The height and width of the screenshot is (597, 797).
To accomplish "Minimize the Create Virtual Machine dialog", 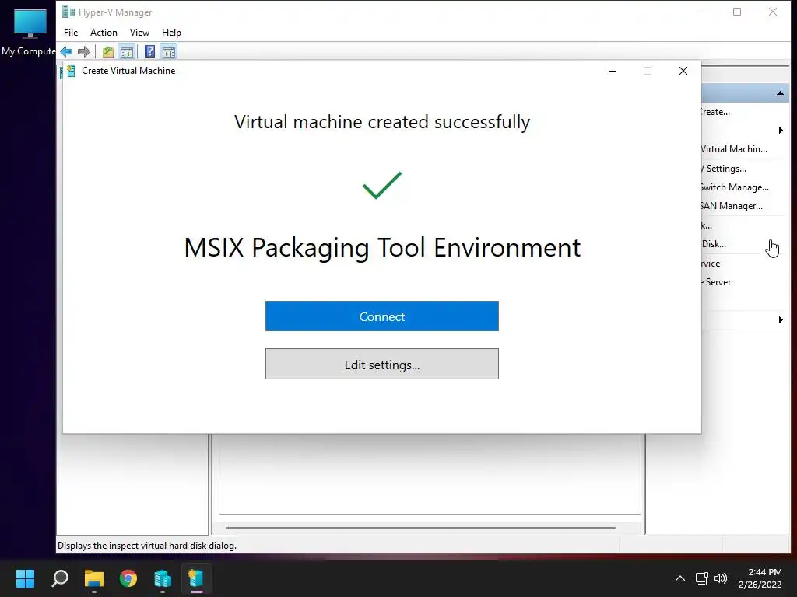I will (613, 71).
